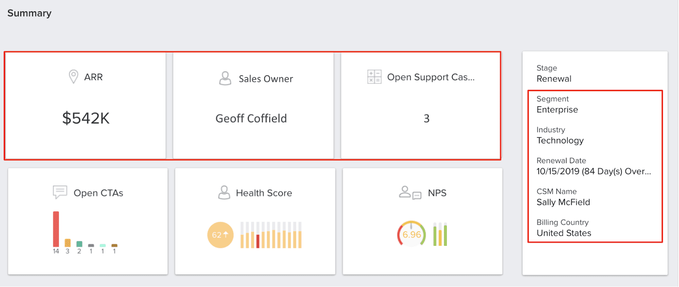
Task: Click the orange 62 health score circle
Action: pyautogui.click(x=220, y=235)
